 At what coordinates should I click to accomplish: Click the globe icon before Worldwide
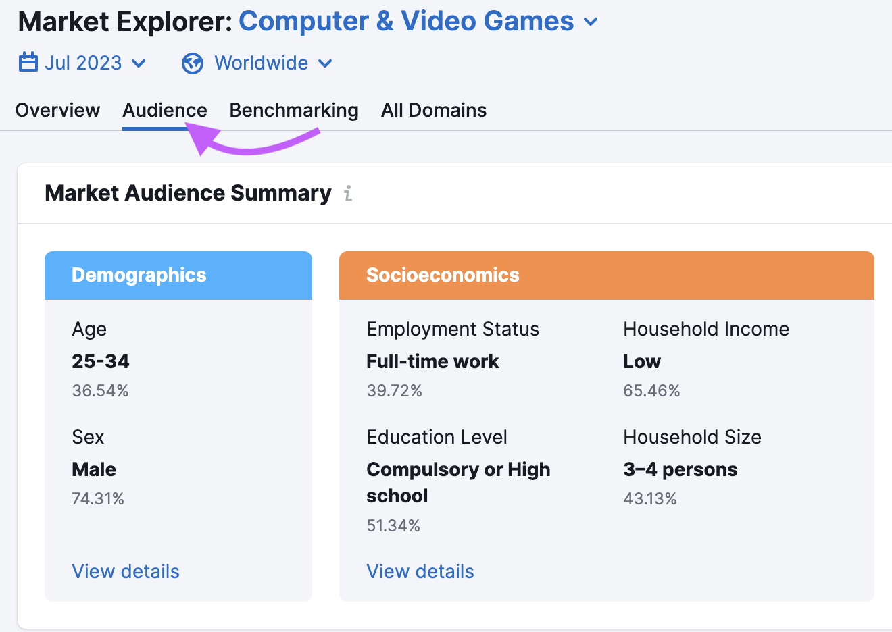point(191,63)
